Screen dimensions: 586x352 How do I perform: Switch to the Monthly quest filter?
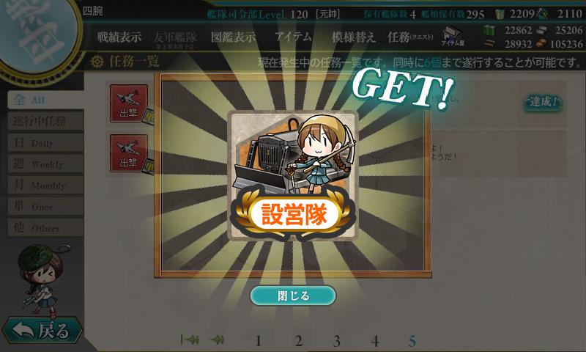45,185
